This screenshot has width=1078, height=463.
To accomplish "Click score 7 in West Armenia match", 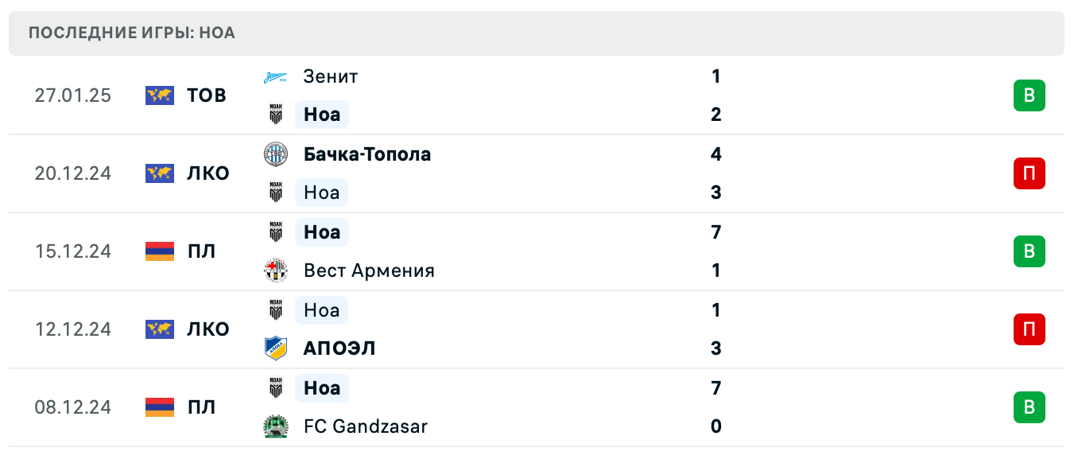I will point(716,232).
